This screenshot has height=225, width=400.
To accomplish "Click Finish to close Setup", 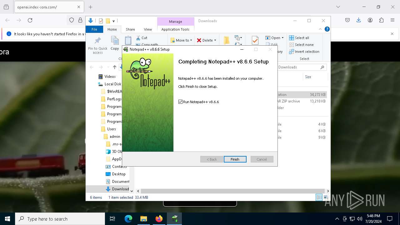I will 235,159.
